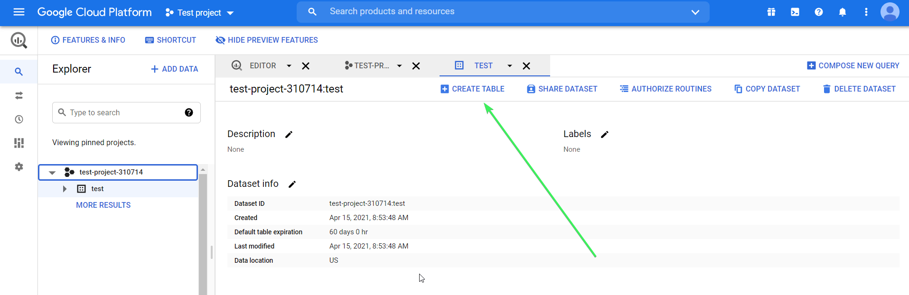Open the EDITOR tab dropdown arrow
The image size is (909, 295).
click(x=289, y=66)
